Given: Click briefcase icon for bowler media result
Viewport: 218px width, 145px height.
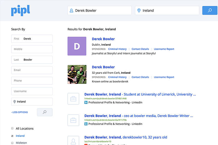Looking at the screenshot, I should [73, 120].
